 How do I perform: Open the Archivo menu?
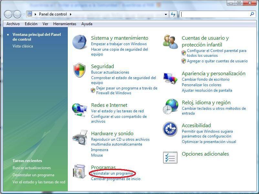pyautogui.click(x=13, y=24)
